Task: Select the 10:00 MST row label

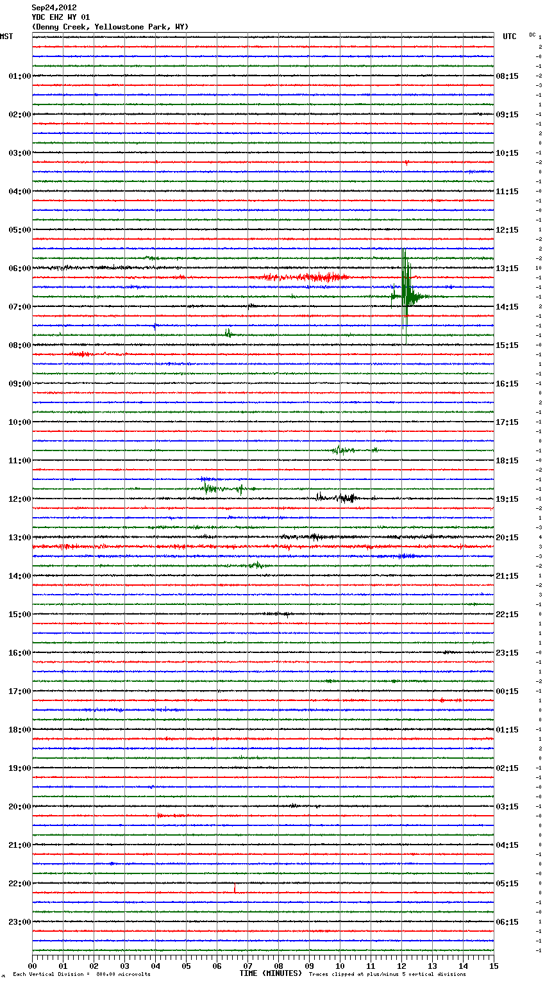Action: point(20,422)
